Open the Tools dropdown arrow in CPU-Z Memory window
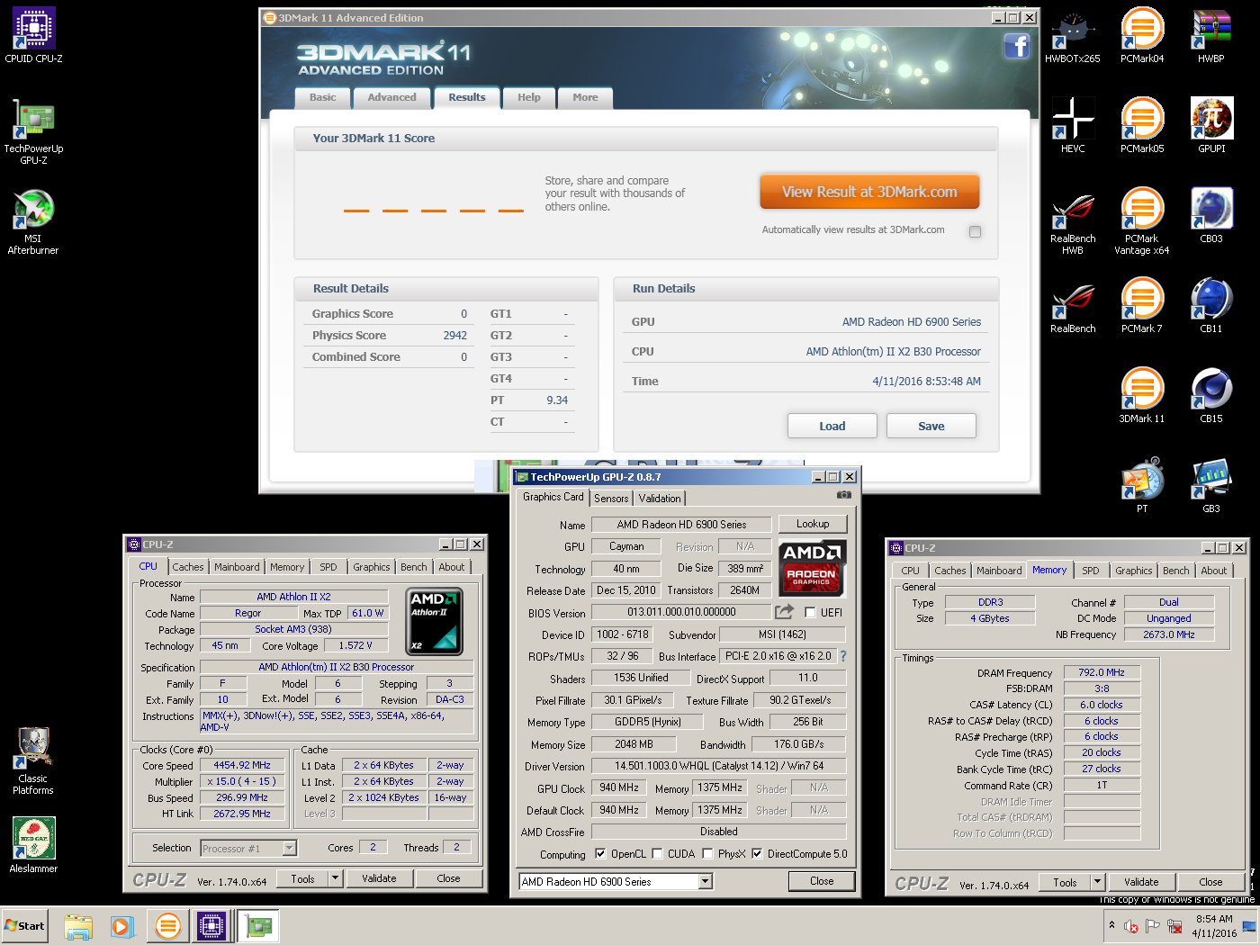The width and height of the screenshot is (1260, 945). [x=1097, y=882]
